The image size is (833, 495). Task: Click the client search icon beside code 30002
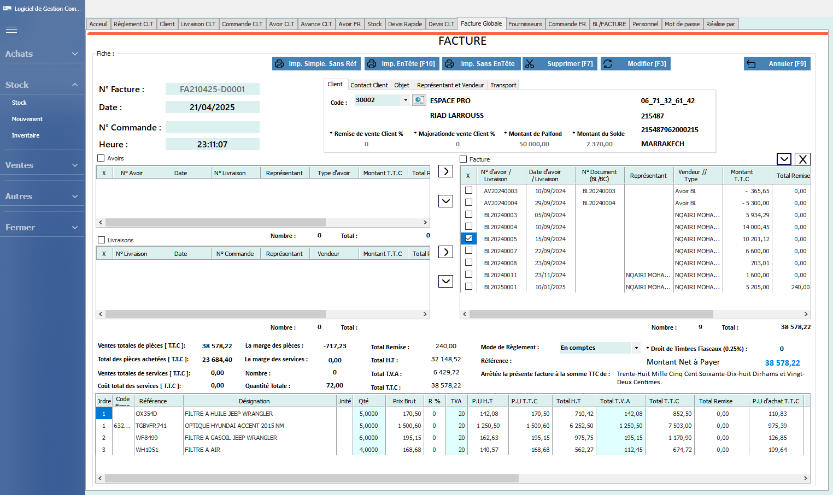[x=419, y=100]
